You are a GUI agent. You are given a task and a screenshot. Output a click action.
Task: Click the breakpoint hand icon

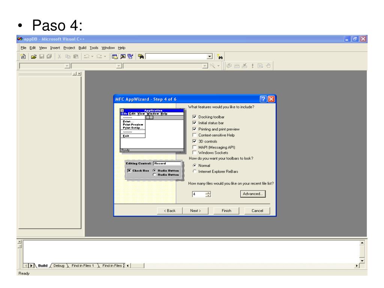tap(268, 66)
